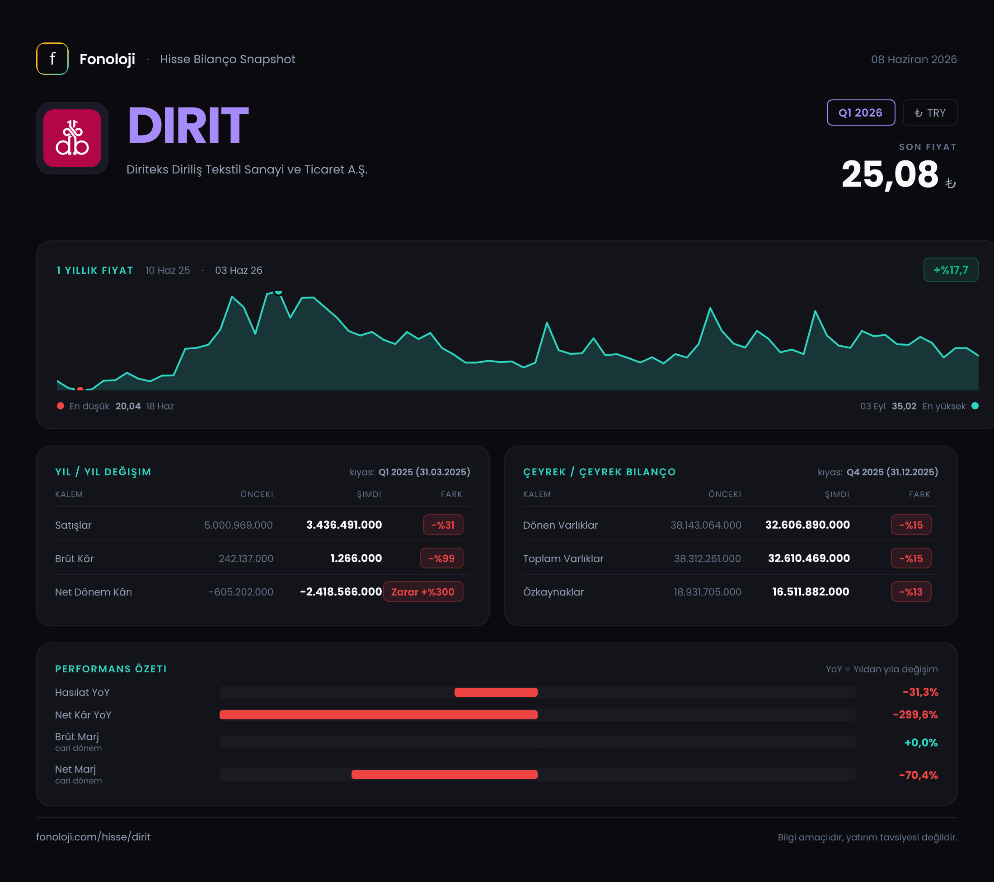Click the DIRIT company logo icon
Viewport: 994px width, 882px height.
72,138
